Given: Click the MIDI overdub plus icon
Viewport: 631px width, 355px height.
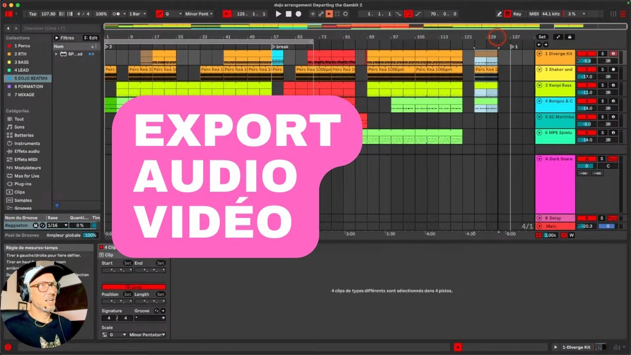Looking at the screenshot, I should pyautogui.click(x=313, y=14).
